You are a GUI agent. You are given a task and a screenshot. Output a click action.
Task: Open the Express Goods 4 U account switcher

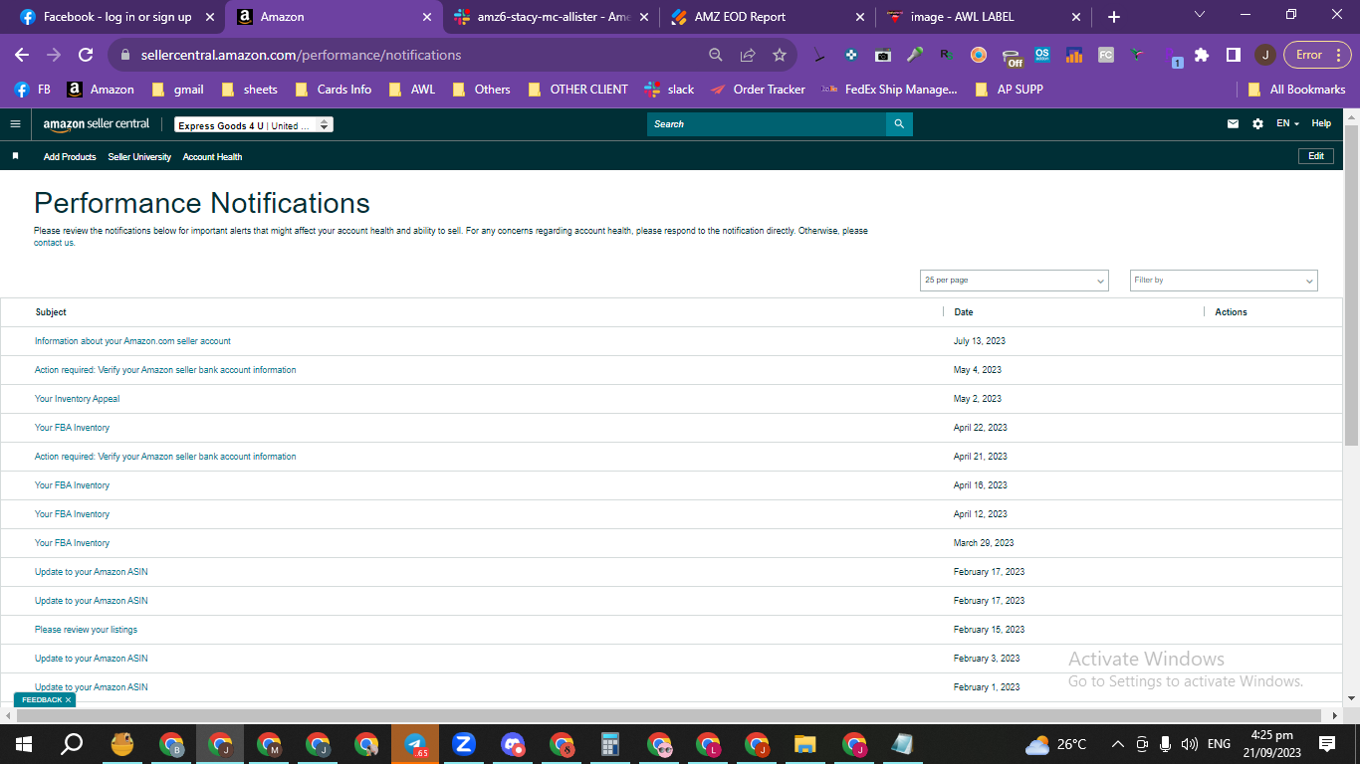[254, 125]
